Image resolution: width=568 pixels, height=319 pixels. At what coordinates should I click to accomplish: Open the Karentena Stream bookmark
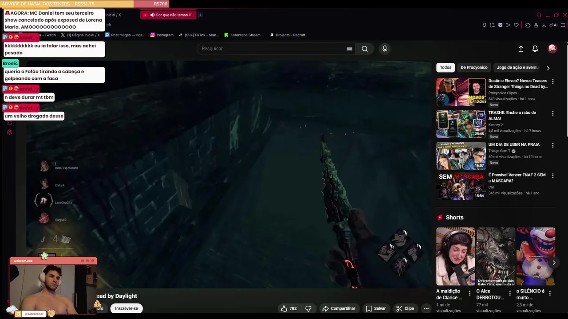point(244,35)
